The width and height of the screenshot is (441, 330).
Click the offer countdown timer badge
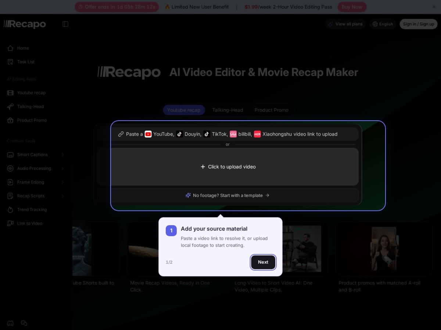coord(117,7)
